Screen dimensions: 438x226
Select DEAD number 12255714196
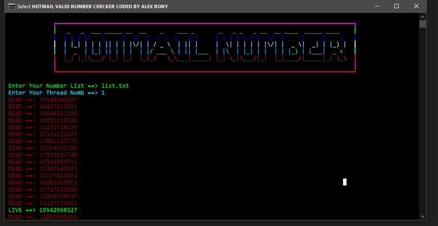(x=58, y=127)
